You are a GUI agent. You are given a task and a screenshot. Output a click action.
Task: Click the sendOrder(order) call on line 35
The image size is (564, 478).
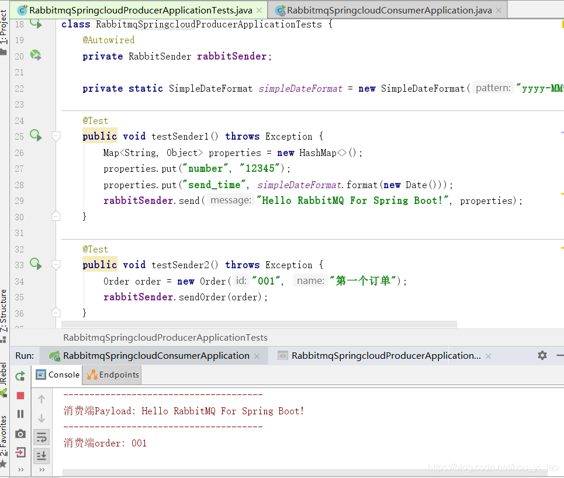tap(220, 297)
